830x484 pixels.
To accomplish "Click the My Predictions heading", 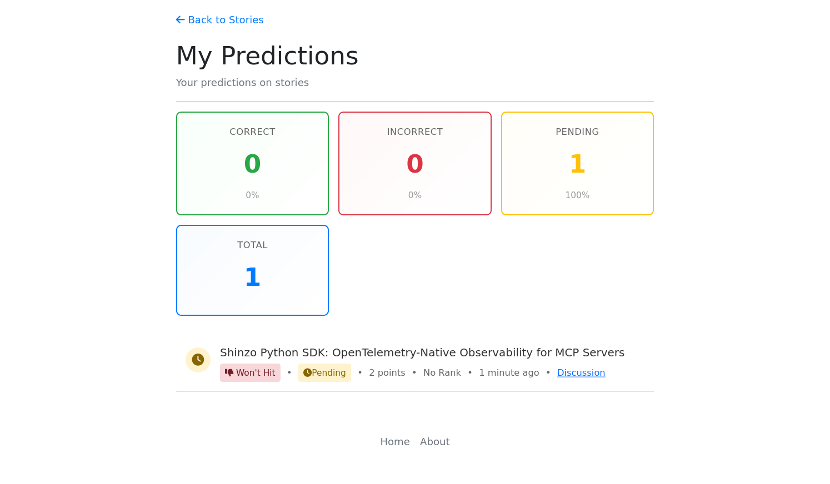I will click(x=267, y=56).
